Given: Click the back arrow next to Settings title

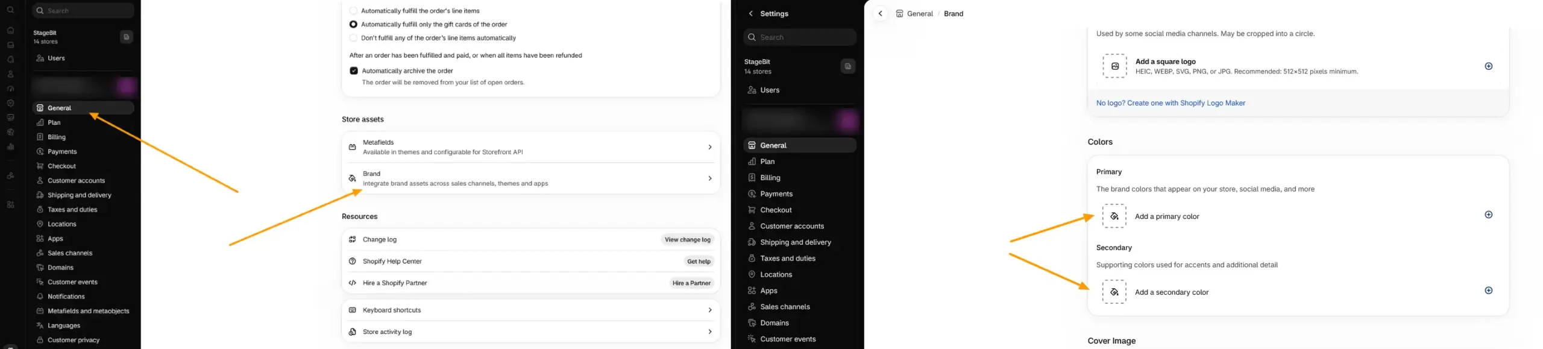Looking at the screenshot, I should click(750, 13).
